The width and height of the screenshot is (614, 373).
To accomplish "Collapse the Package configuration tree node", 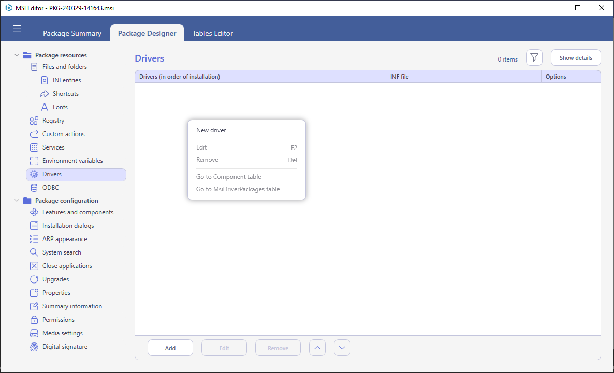I will click(17, 201).
